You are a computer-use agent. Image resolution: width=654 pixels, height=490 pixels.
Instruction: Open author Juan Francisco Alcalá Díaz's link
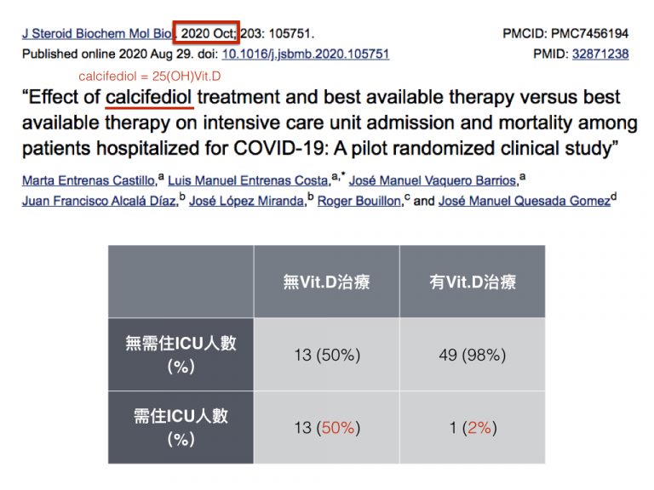[x=99, y=201]
